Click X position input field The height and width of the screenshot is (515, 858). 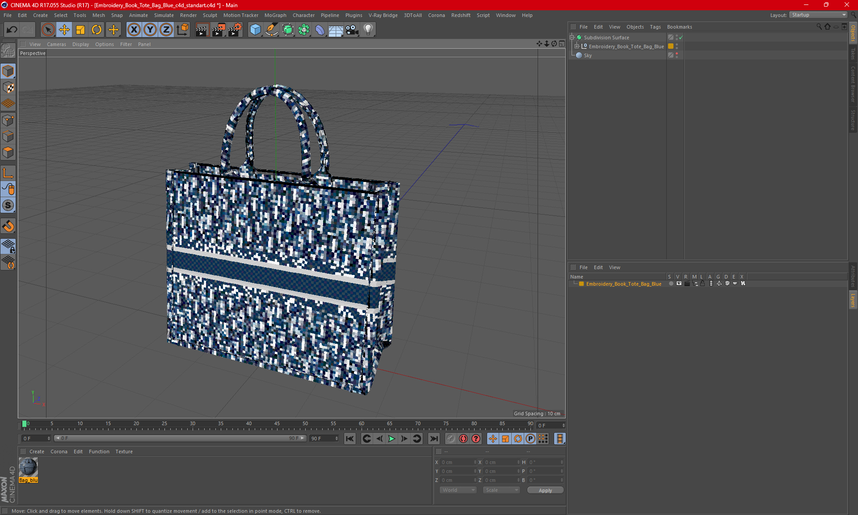coord(458,462)
